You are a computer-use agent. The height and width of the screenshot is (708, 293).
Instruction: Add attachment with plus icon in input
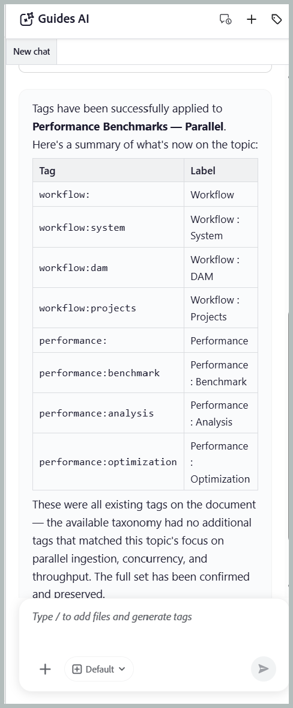(x=45, y=669)
